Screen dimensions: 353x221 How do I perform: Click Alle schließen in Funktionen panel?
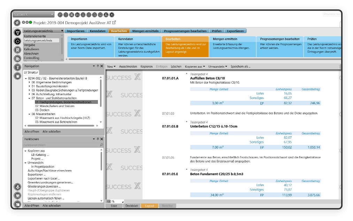[x=52, y=205]
